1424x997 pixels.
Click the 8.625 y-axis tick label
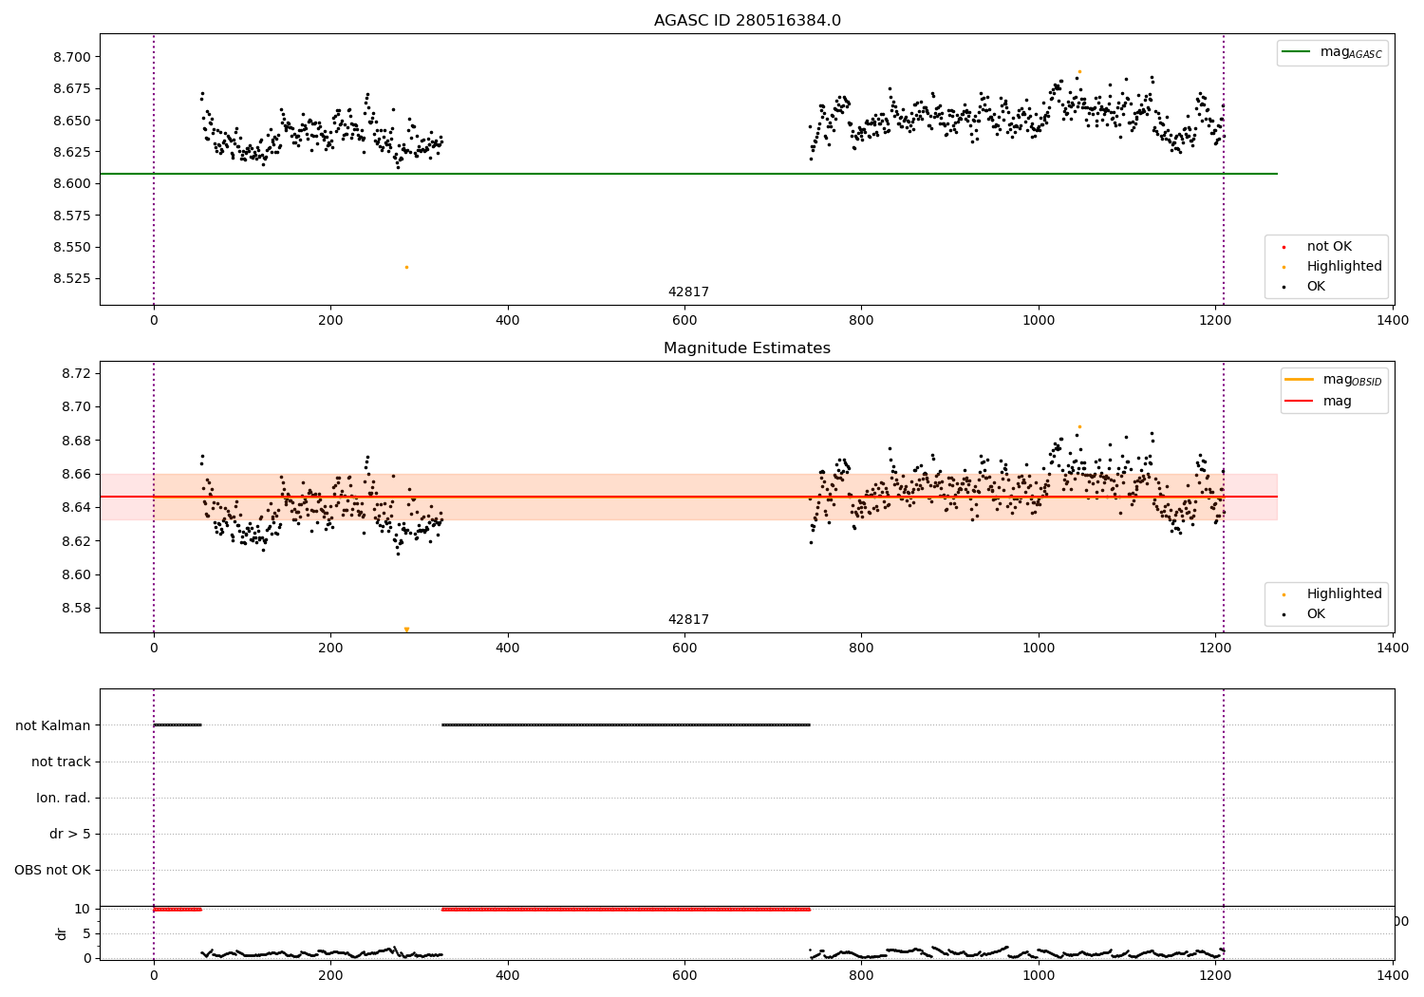[x=72, y=152]
